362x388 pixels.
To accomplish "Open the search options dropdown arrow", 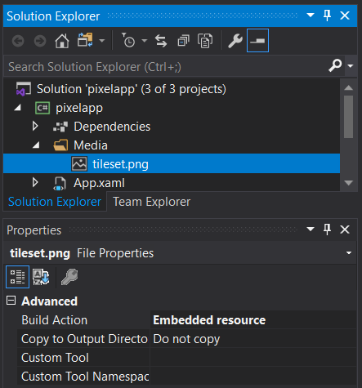I will click(x=351, y=66).
